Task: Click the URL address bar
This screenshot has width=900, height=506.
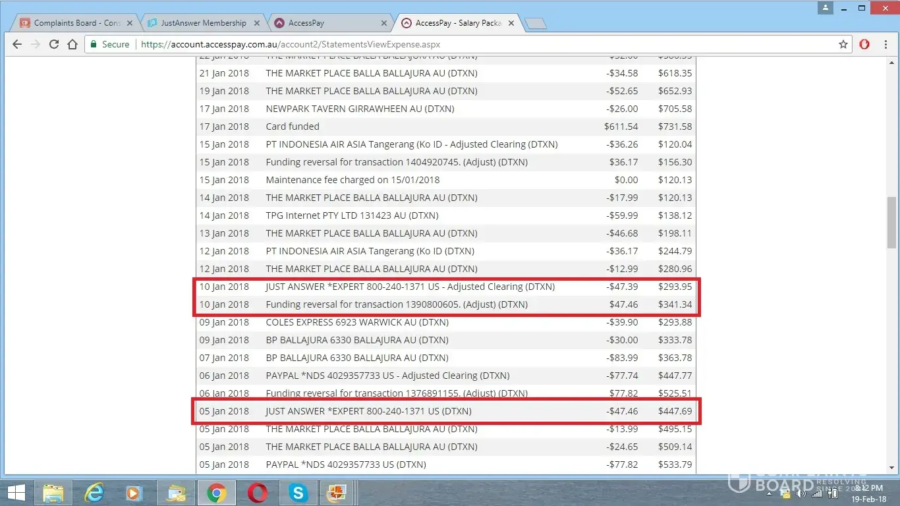Action: (x=461, y=44)
